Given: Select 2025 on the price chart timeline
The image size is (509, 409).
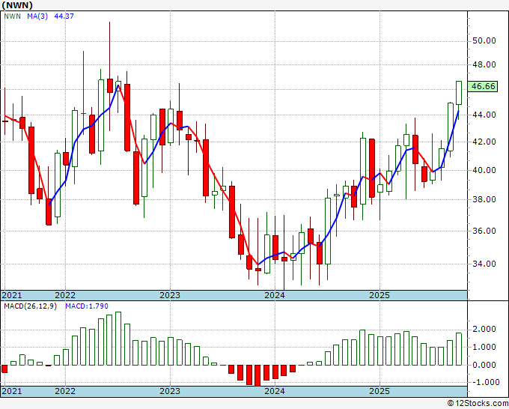Looking at the screenshot, I should [379, 295].
